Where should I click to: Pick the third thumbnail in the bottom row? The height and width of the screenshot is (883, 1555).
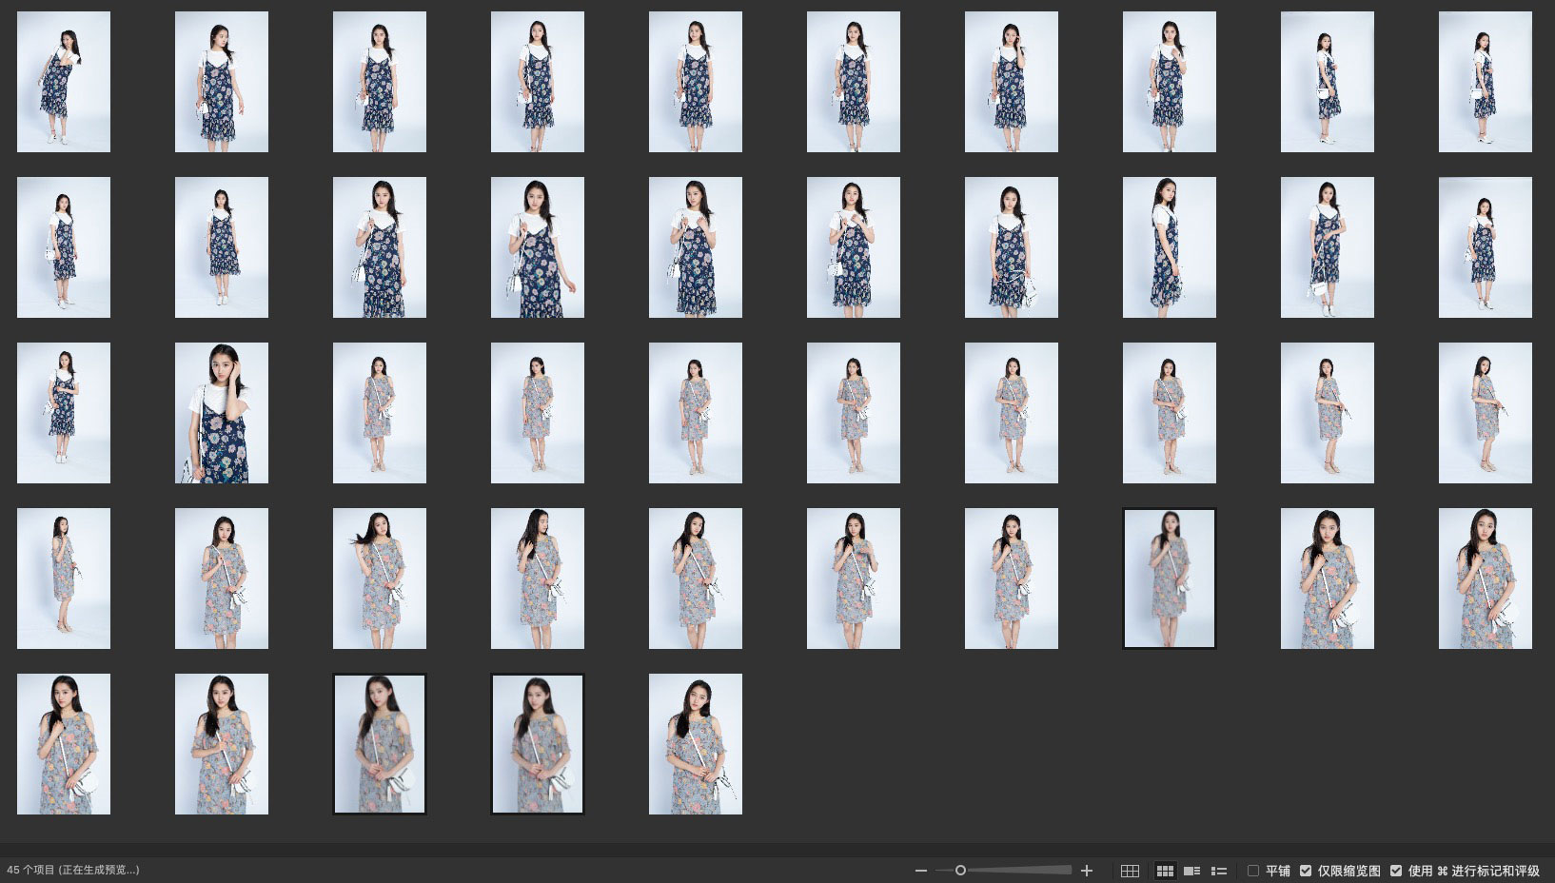coord(380,744)
